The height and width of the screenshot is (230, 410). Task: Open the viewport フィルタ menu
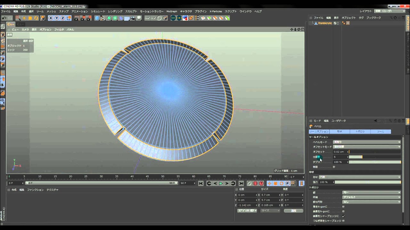(59, 30)
